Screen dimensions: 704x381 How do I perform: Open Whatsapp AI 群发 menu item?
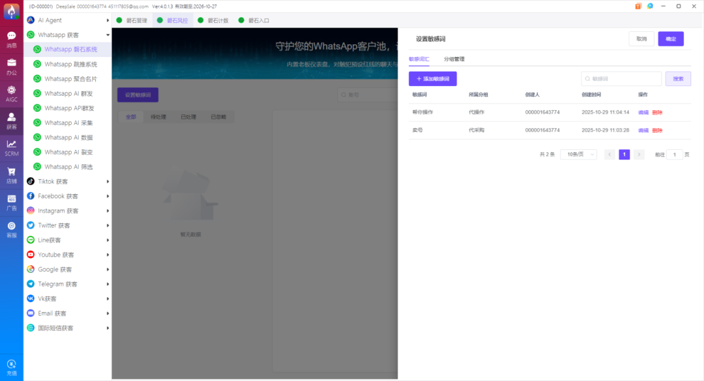[67, 93]
